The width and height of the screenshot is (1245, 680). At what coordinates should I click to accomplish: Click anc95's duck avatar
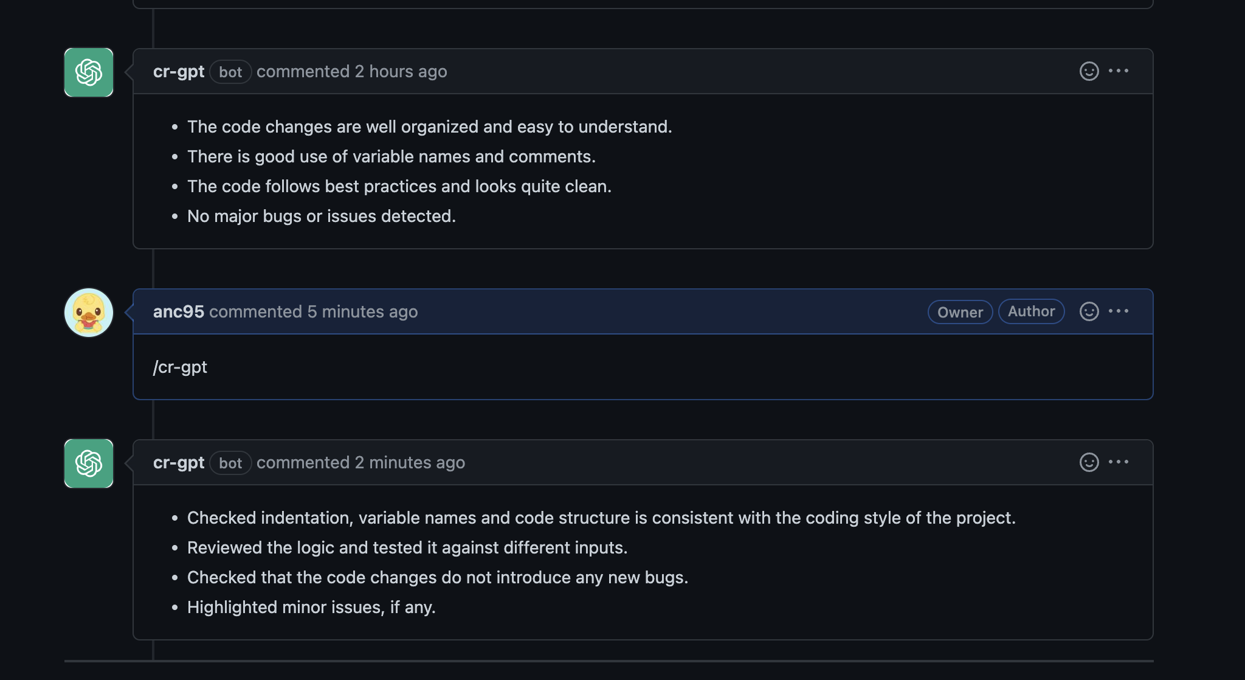pos(88,312)
